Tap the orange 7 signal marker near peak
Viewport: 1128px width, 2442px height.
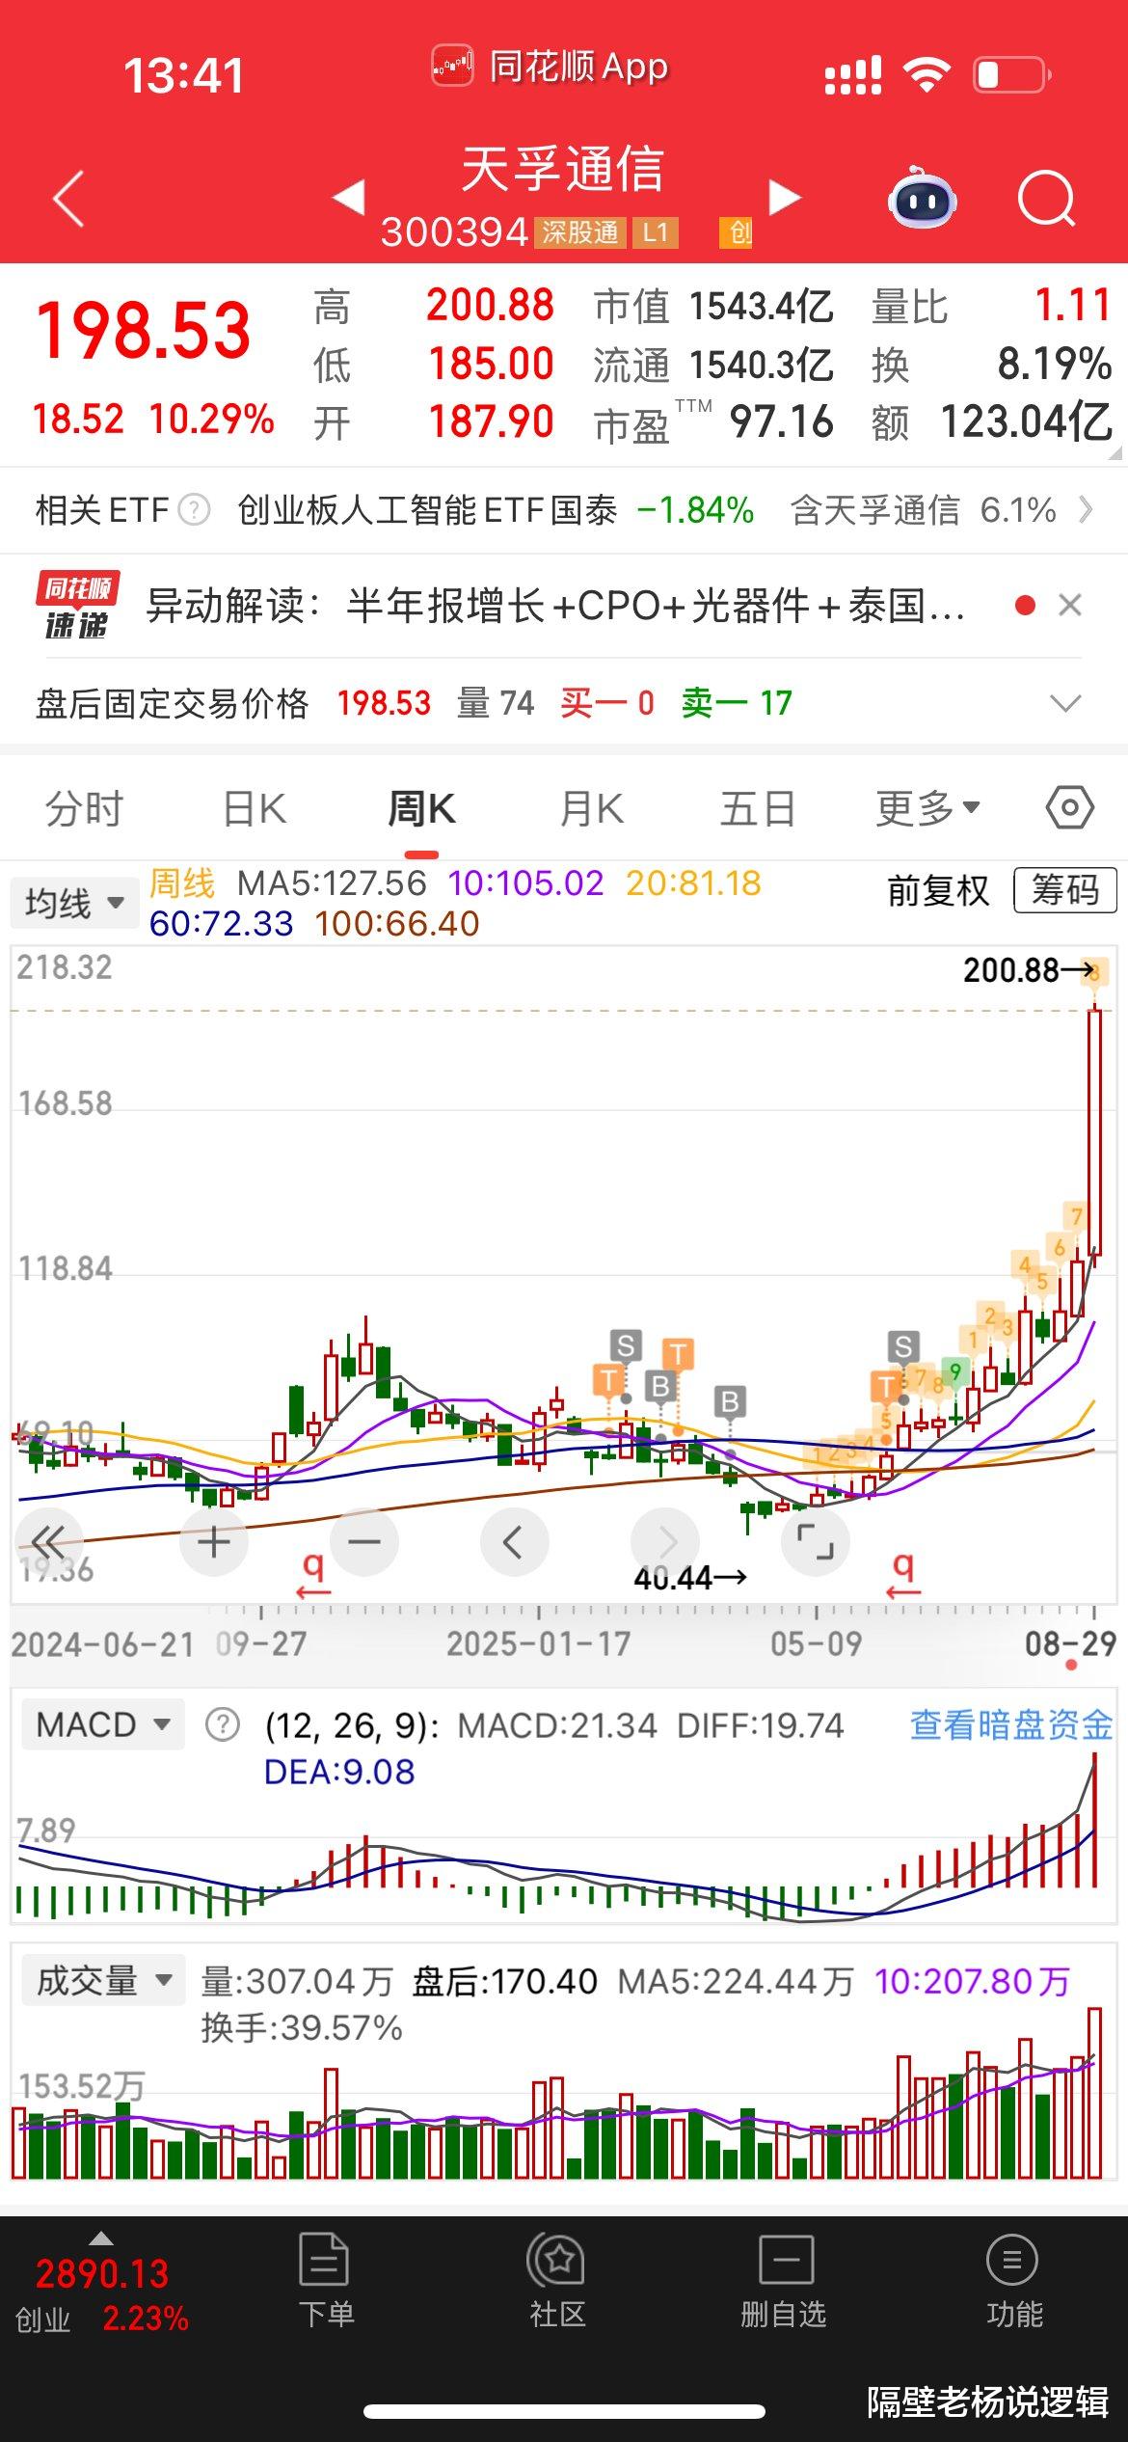point(1077,1216)
